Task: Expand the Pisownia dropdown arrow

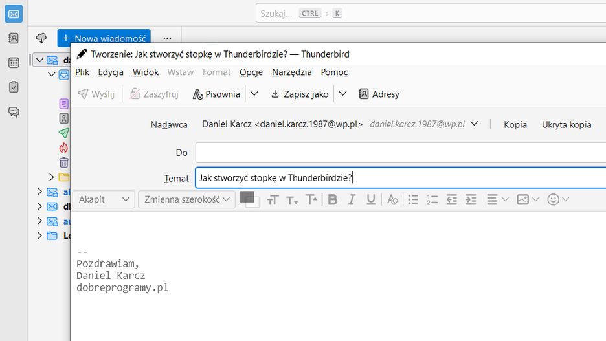Action: 254,94
